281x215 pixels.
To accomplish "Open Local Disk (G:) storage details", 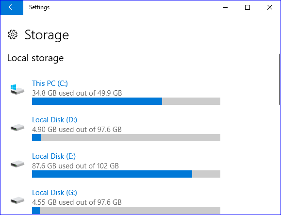I will (54, 193).
